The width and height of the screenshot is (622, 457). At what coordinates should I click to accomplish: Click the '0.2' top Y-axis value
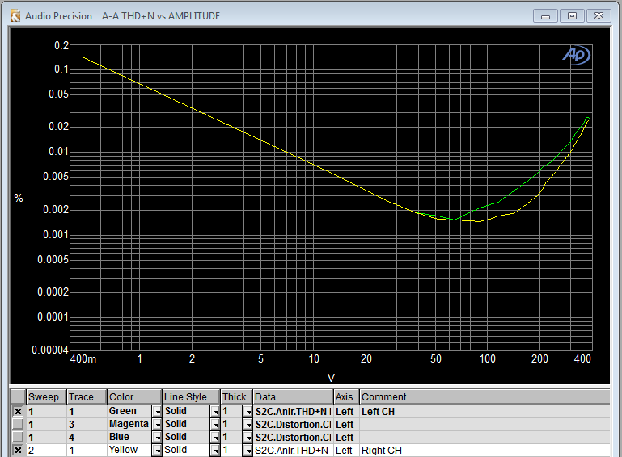[x=61, y=45]
